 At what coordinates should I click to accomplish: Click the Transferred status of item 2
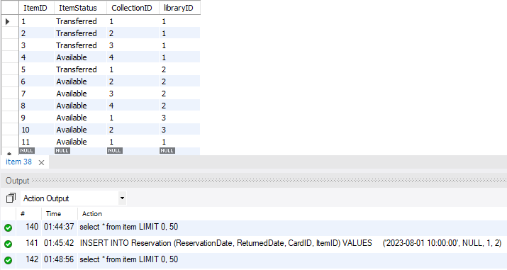[77, 33]
